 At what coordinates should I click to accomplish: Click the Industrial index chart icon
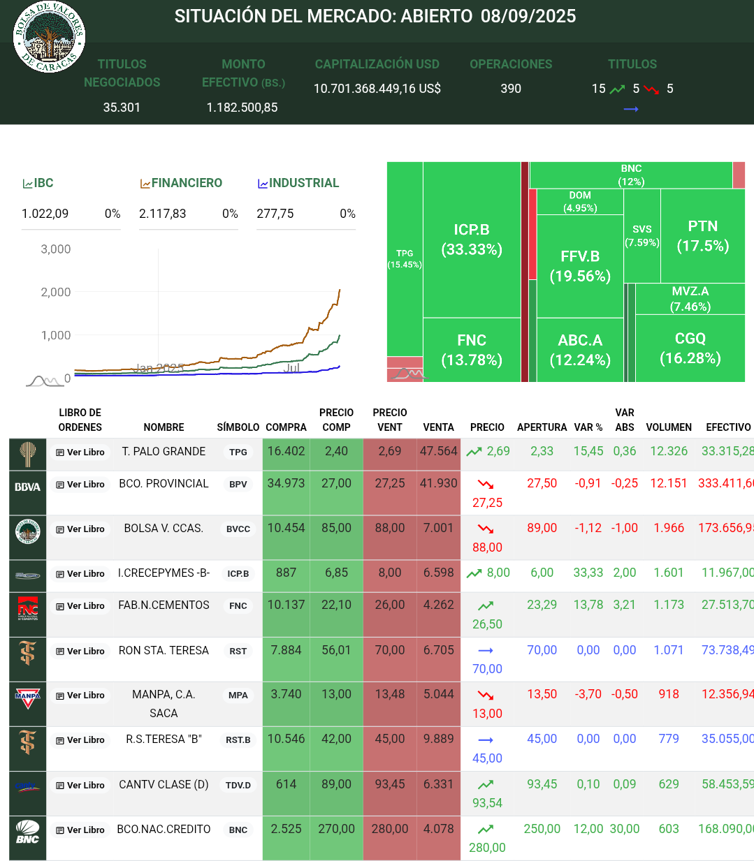263,184
